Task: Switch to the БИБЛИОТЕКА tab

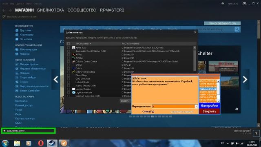Action: [x=51, y=10]
